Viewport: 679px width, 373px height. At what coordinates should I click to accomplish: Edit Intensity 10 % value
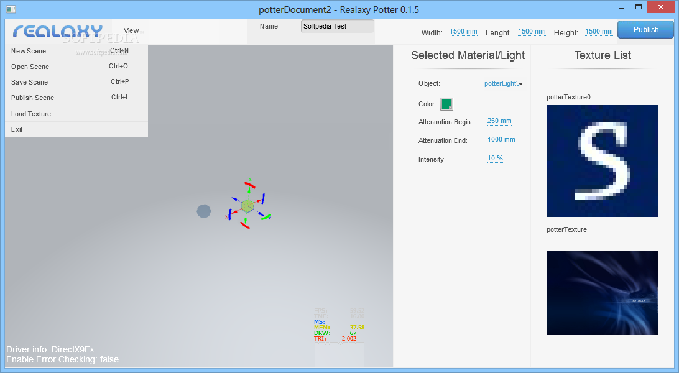(495, 159)
